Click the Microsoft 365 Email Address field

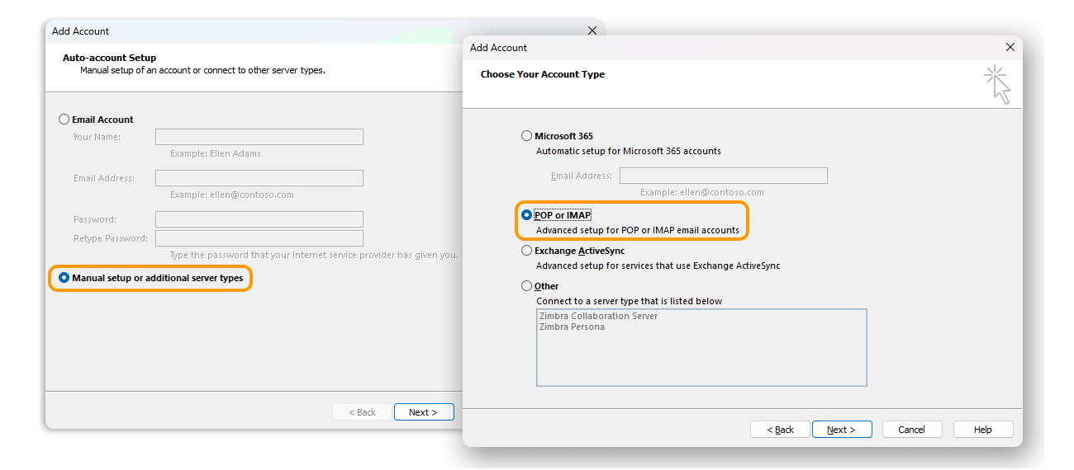[724, 176]
